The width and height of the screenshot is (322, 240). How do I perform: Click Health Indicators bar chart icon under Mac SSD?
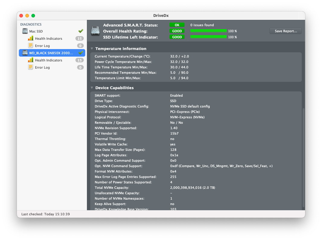(x=30, y=38)
